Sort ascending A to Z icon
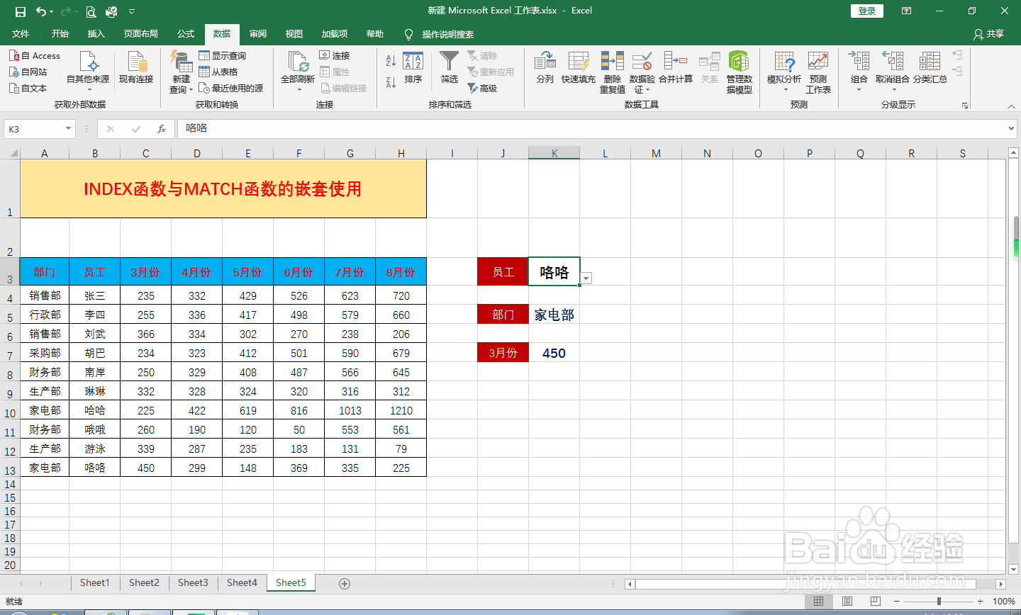Viewport: 1021px width, 615px height. point(391,61)
